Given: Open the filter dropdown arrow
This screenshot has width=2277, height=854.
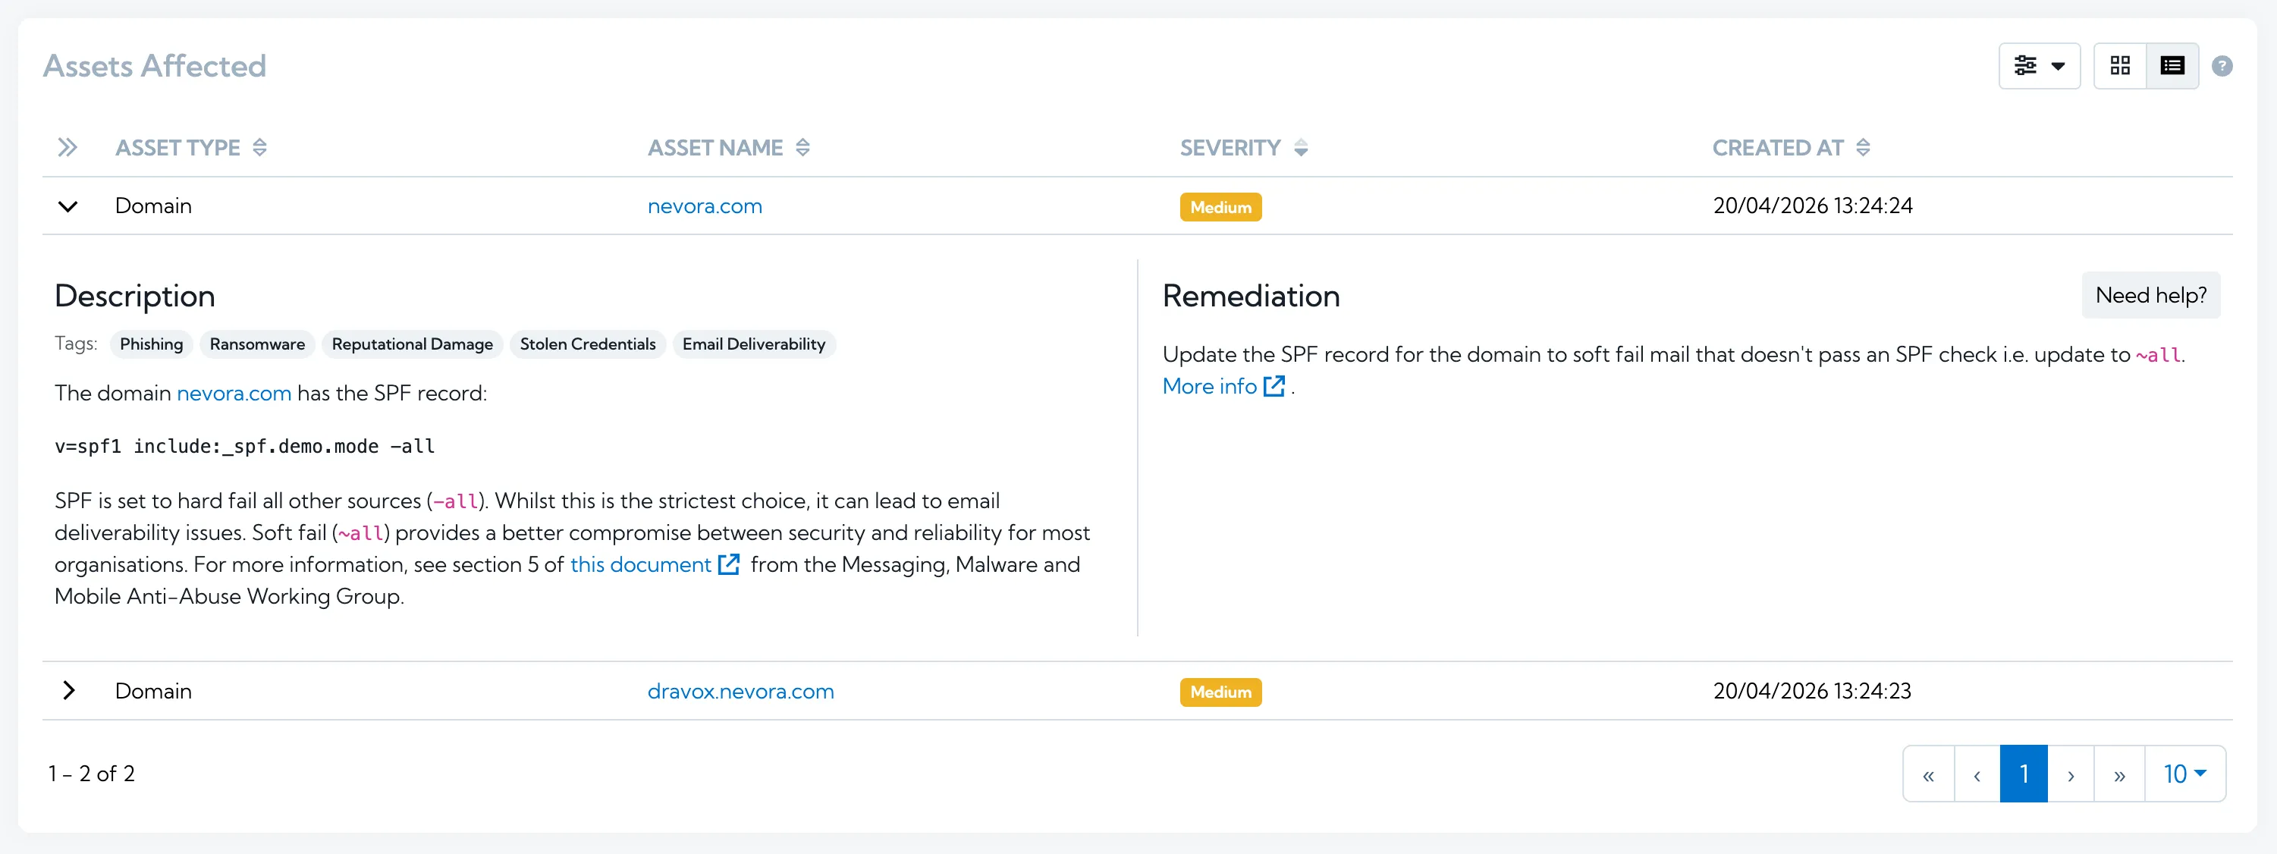Looking at the screenshot, I should pos(2060,64).
